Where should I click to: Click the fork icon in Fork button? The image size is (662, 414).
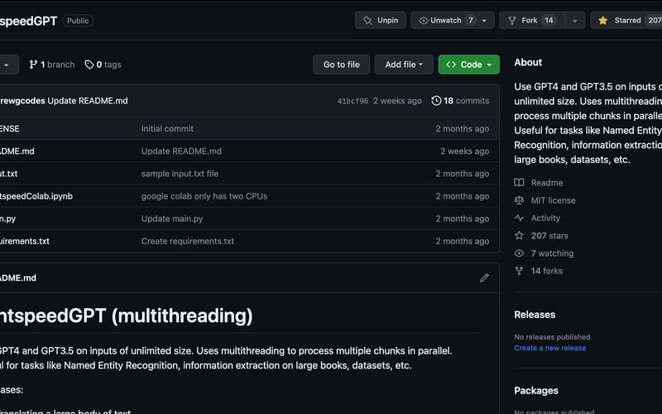512,20
